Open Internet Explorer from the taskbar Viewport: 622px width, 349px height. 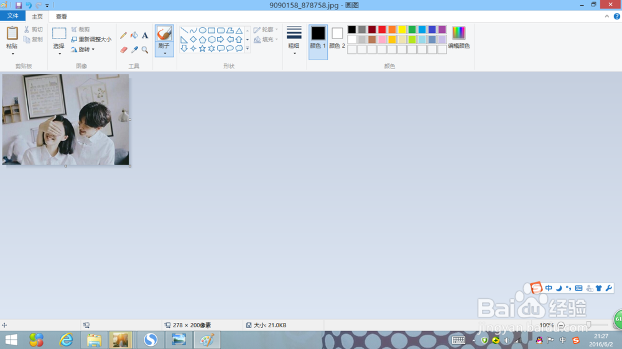[x=67, y=340]
